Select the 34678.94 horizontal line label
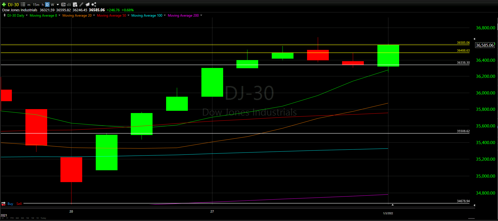 click(463, 201)
